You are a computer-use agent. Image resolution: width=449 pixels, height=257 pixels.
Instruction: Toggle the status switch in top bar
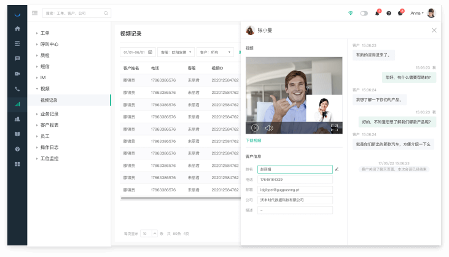click(x=364, y=13)
